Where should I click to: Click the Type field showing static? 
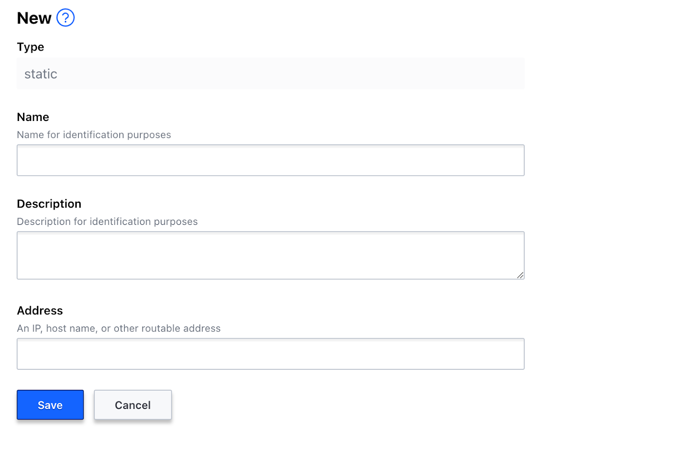click(x=270, y=74)
